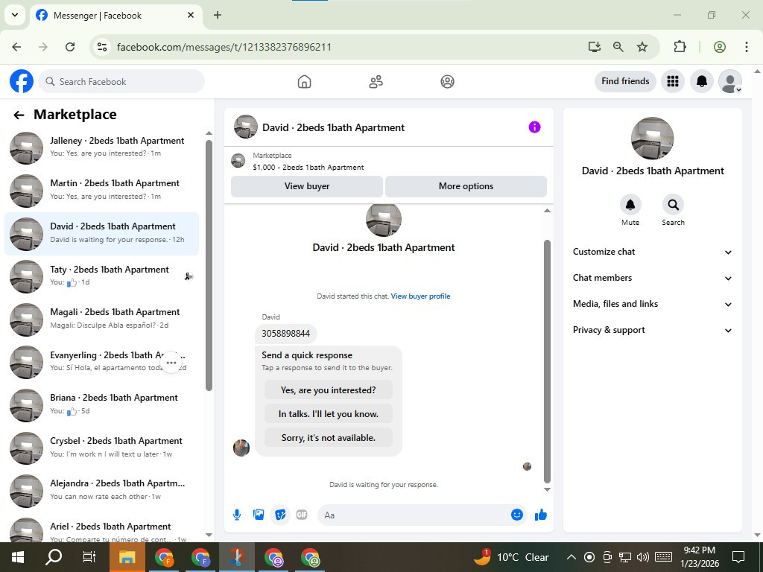Click the Facebook logo icon
This screenshot has width=763, height=572.
tap(22, 81)
